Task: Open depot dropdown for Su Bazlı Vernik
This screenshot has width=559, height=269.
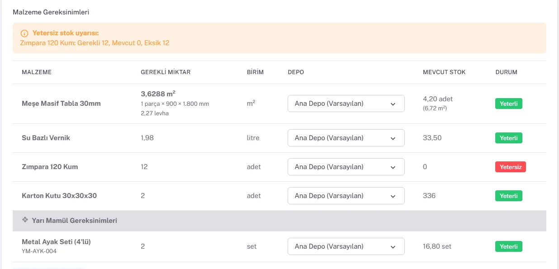Action: (x=346, y=138)
